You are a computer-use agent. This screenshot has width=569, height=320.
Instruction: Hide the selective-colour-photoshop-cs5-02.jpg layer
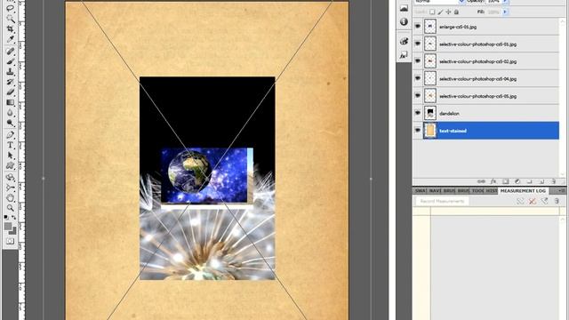pos(418,61)
